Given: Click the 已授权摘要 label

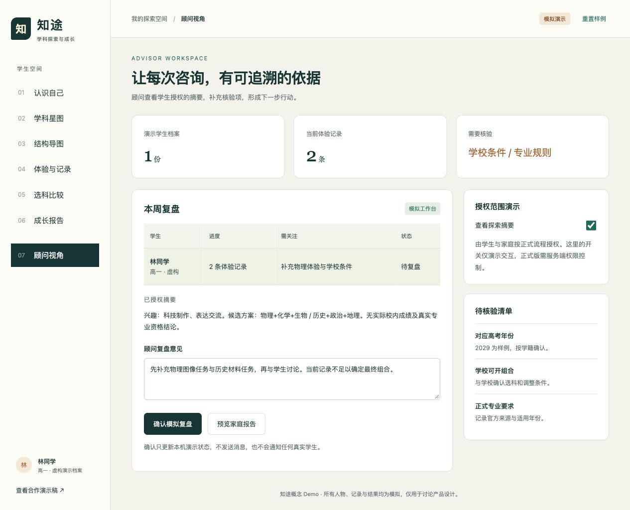Looking at the screenshot, I should (160, 299).
